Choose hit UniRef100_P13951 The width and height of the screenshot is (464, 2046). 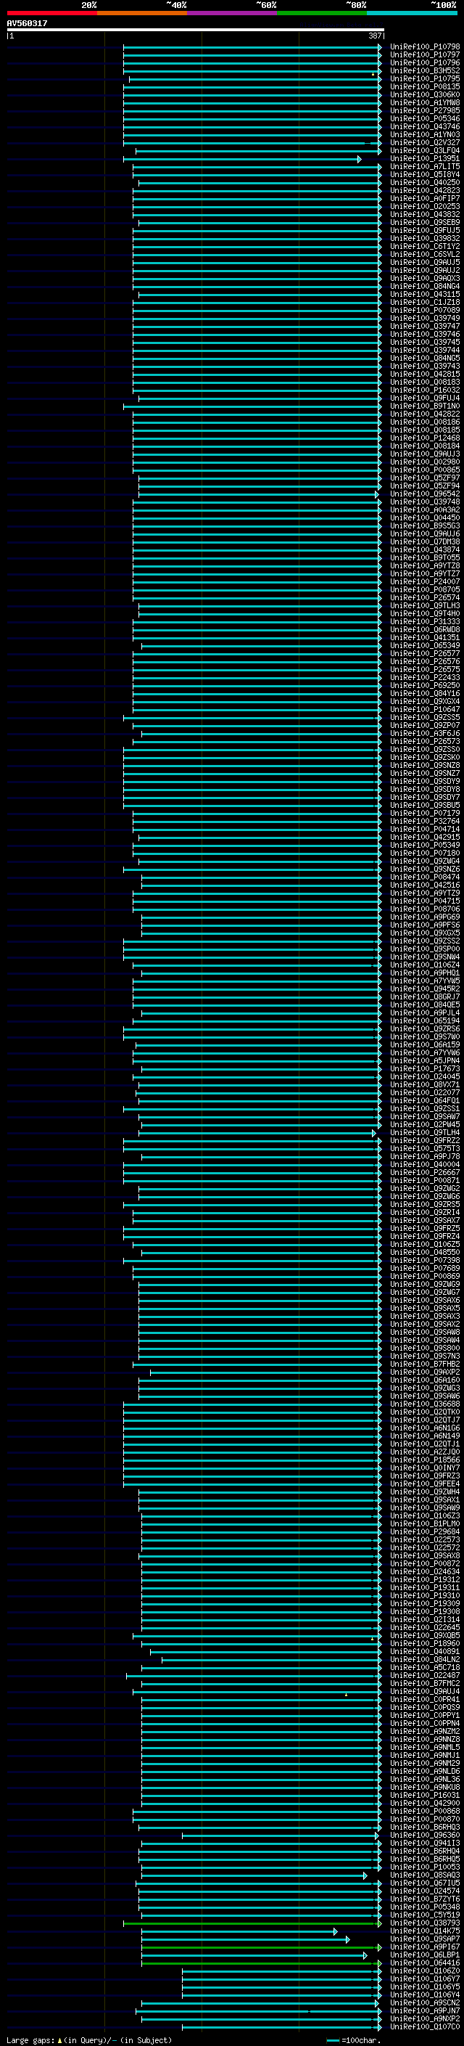(425, 158)
